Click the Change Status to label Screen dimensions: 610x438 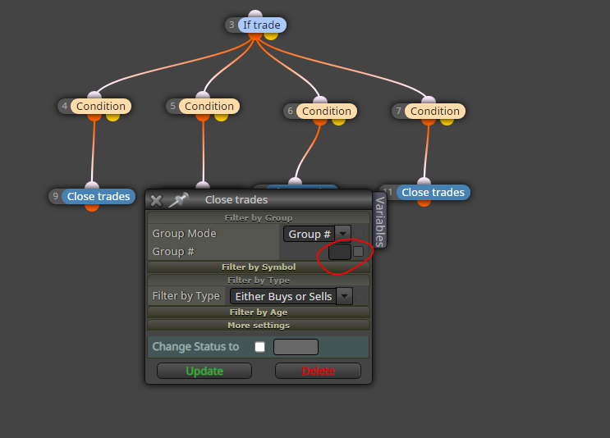pyautogui.click(x=195, y=347)
